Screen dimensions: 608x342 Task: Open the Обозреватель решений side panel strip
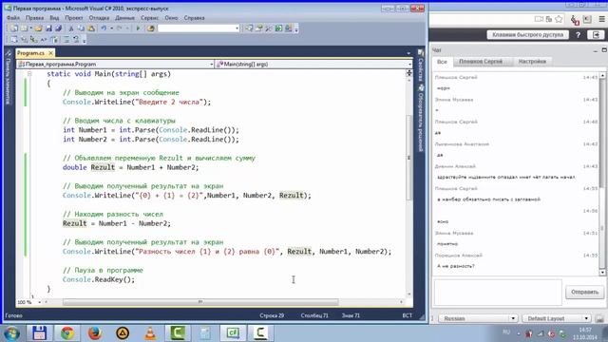click(x=421, y=118)
